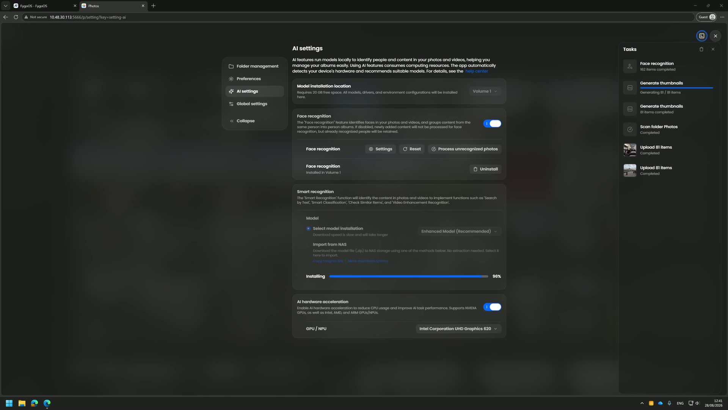Click the completed Generate thumbnails task icon

pos(630,109)
